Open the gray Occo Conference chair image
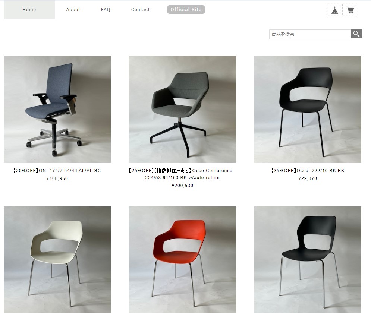 [x=182, y=109]
